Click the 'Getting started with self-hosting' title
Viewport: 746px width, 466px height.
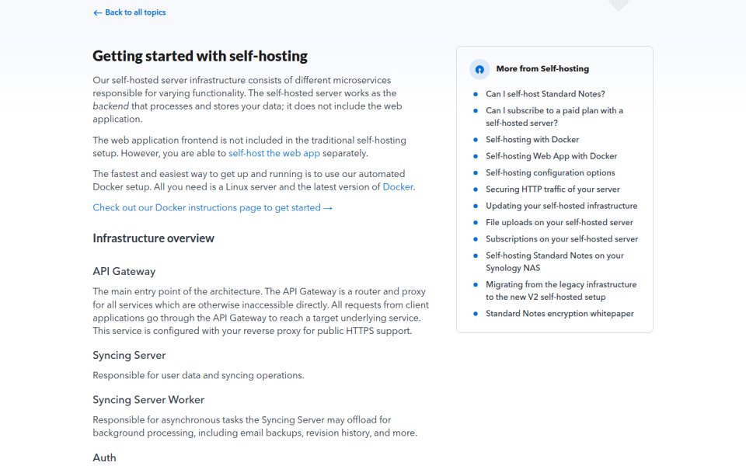point(200,56)
